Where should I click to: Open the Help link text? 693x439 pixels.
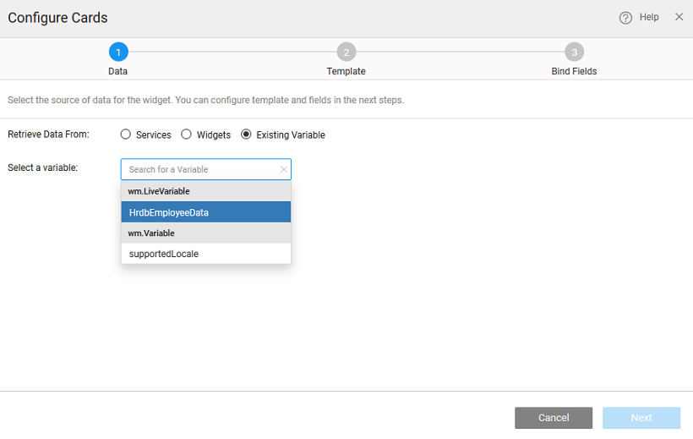pyautogui.click(x=649, y=17)
